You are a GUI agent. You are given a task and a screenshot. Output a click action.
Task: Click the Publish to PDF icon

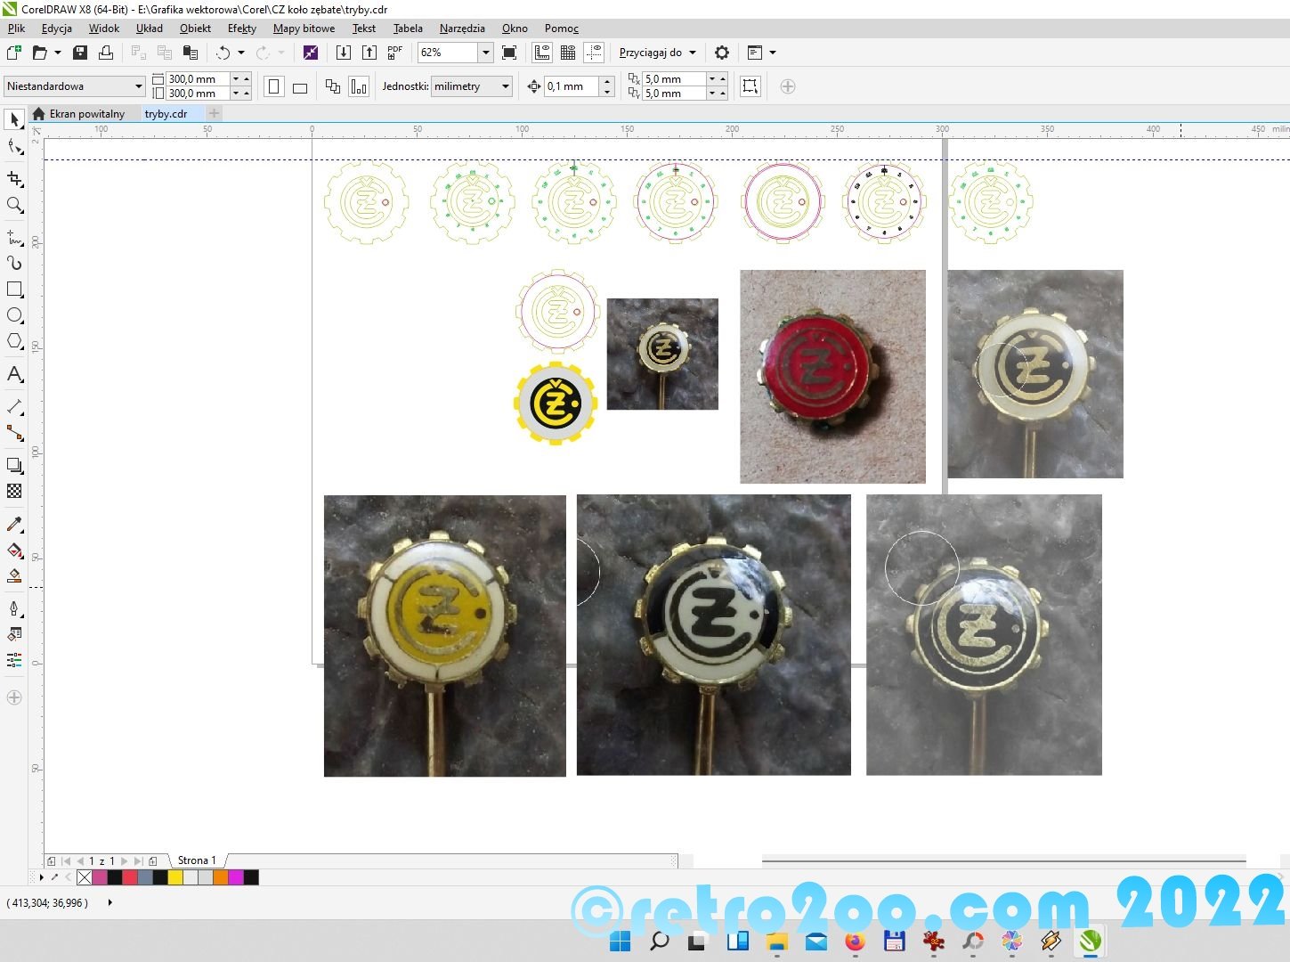[x=395, y=53]
